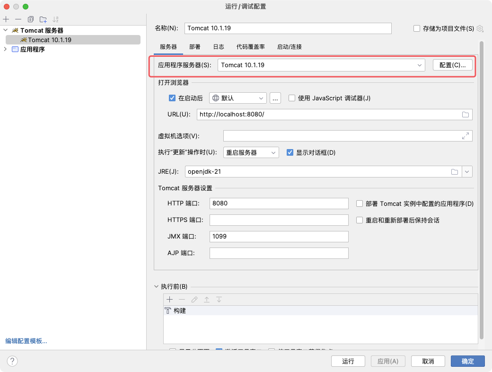Click the 确定 button
This screenshot has height=372, width=492.
[x=468, y=361]
